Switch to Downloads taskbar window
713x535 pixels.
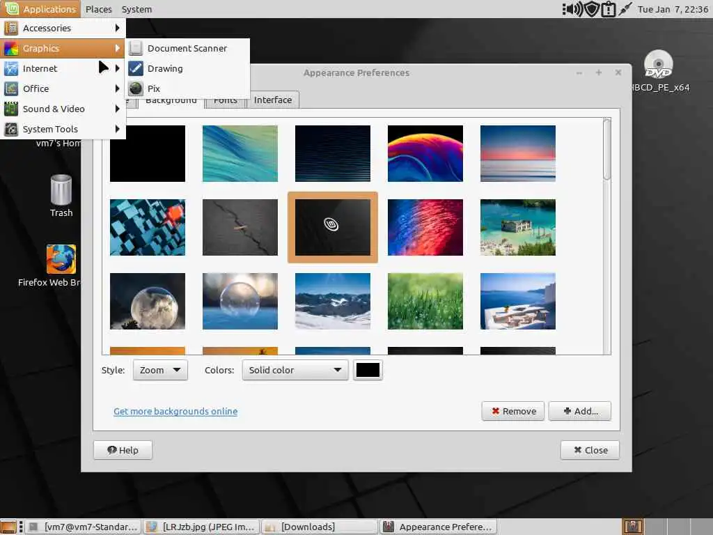coord(319,527)
